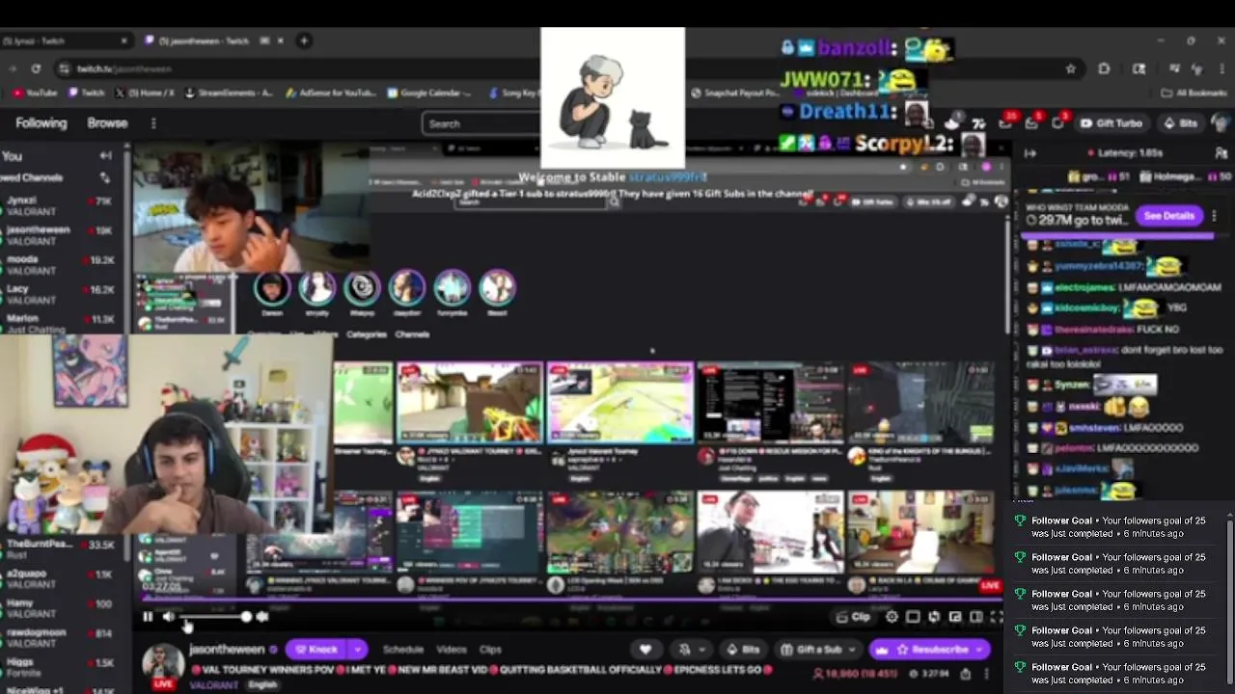Open Google Calendar bookmark

pyautogui.click(x=429, y=93)
